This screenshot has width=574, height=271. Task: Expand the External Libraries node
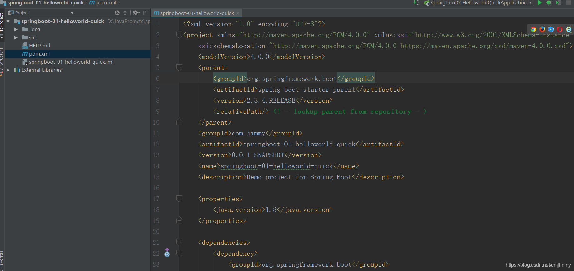(x=8, y=70)
